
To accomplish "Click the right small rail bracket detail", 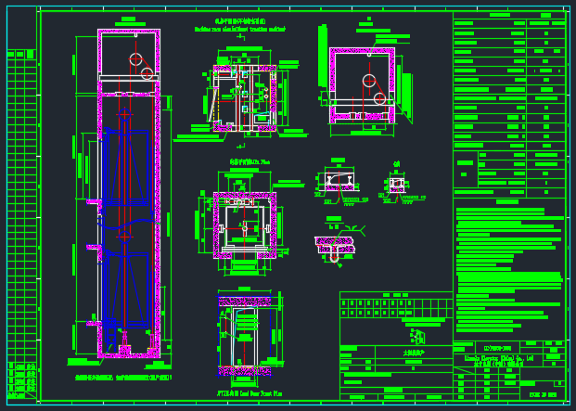I will coord(397,184).
